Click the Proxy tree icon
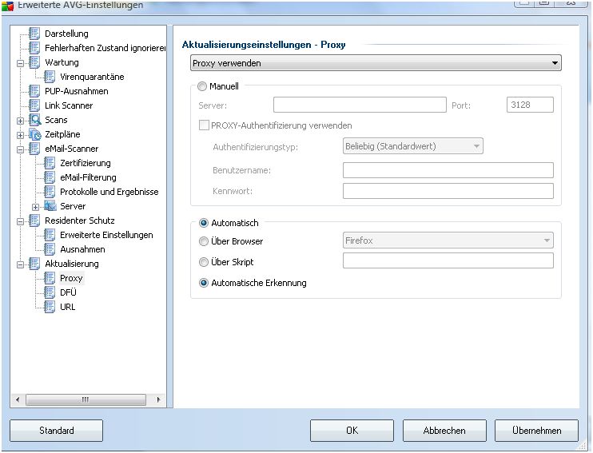593x453 pixels. click(x=50, y=278)
